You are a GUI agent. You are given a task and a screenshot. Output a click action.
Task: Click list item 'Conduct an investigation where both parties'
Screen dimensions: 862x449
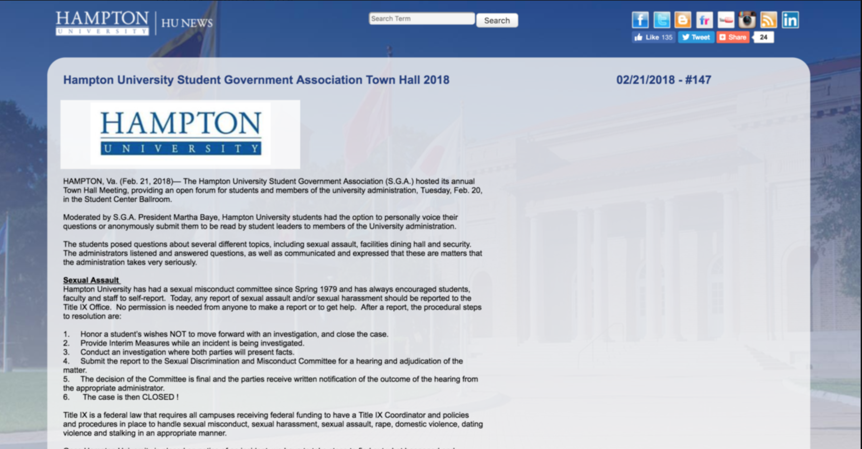tap(187, 352)
